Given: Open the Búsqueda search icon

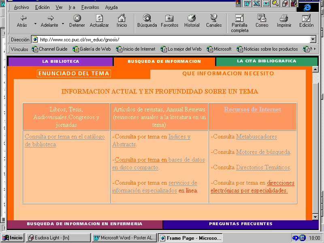Looking at the screenshot, I should [x=147, y=18].
